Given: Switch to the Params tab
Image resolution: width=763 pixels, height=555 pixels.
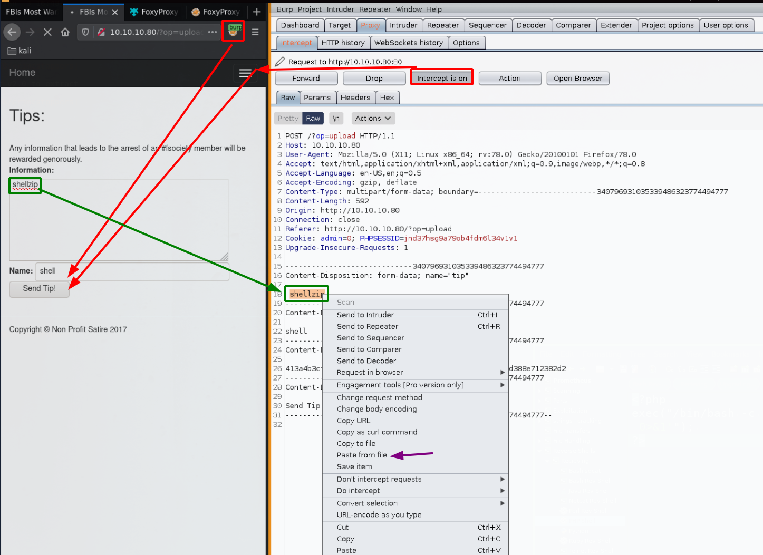Looking at the screenshot, I should tap(317, 98).
